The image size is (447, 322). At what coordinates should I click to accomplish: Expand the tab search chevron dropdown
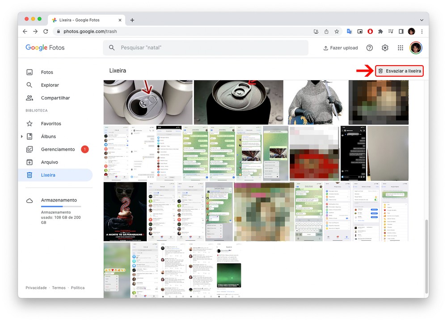pyautogui.click(x=421, y=20)
